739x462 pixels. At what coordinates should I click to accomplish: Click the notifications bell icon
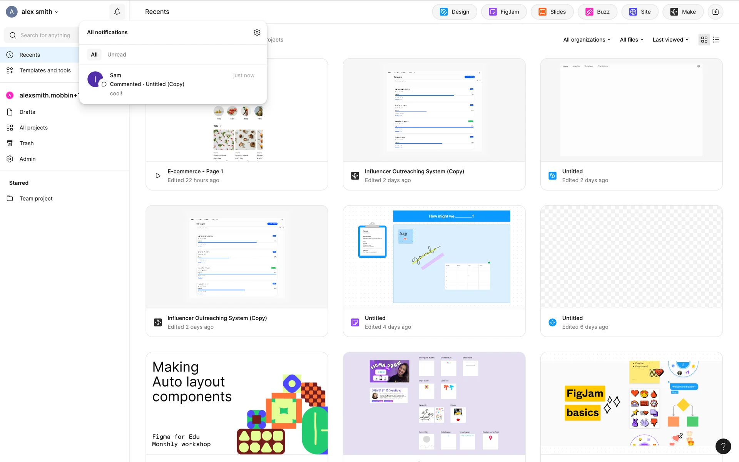117,12
